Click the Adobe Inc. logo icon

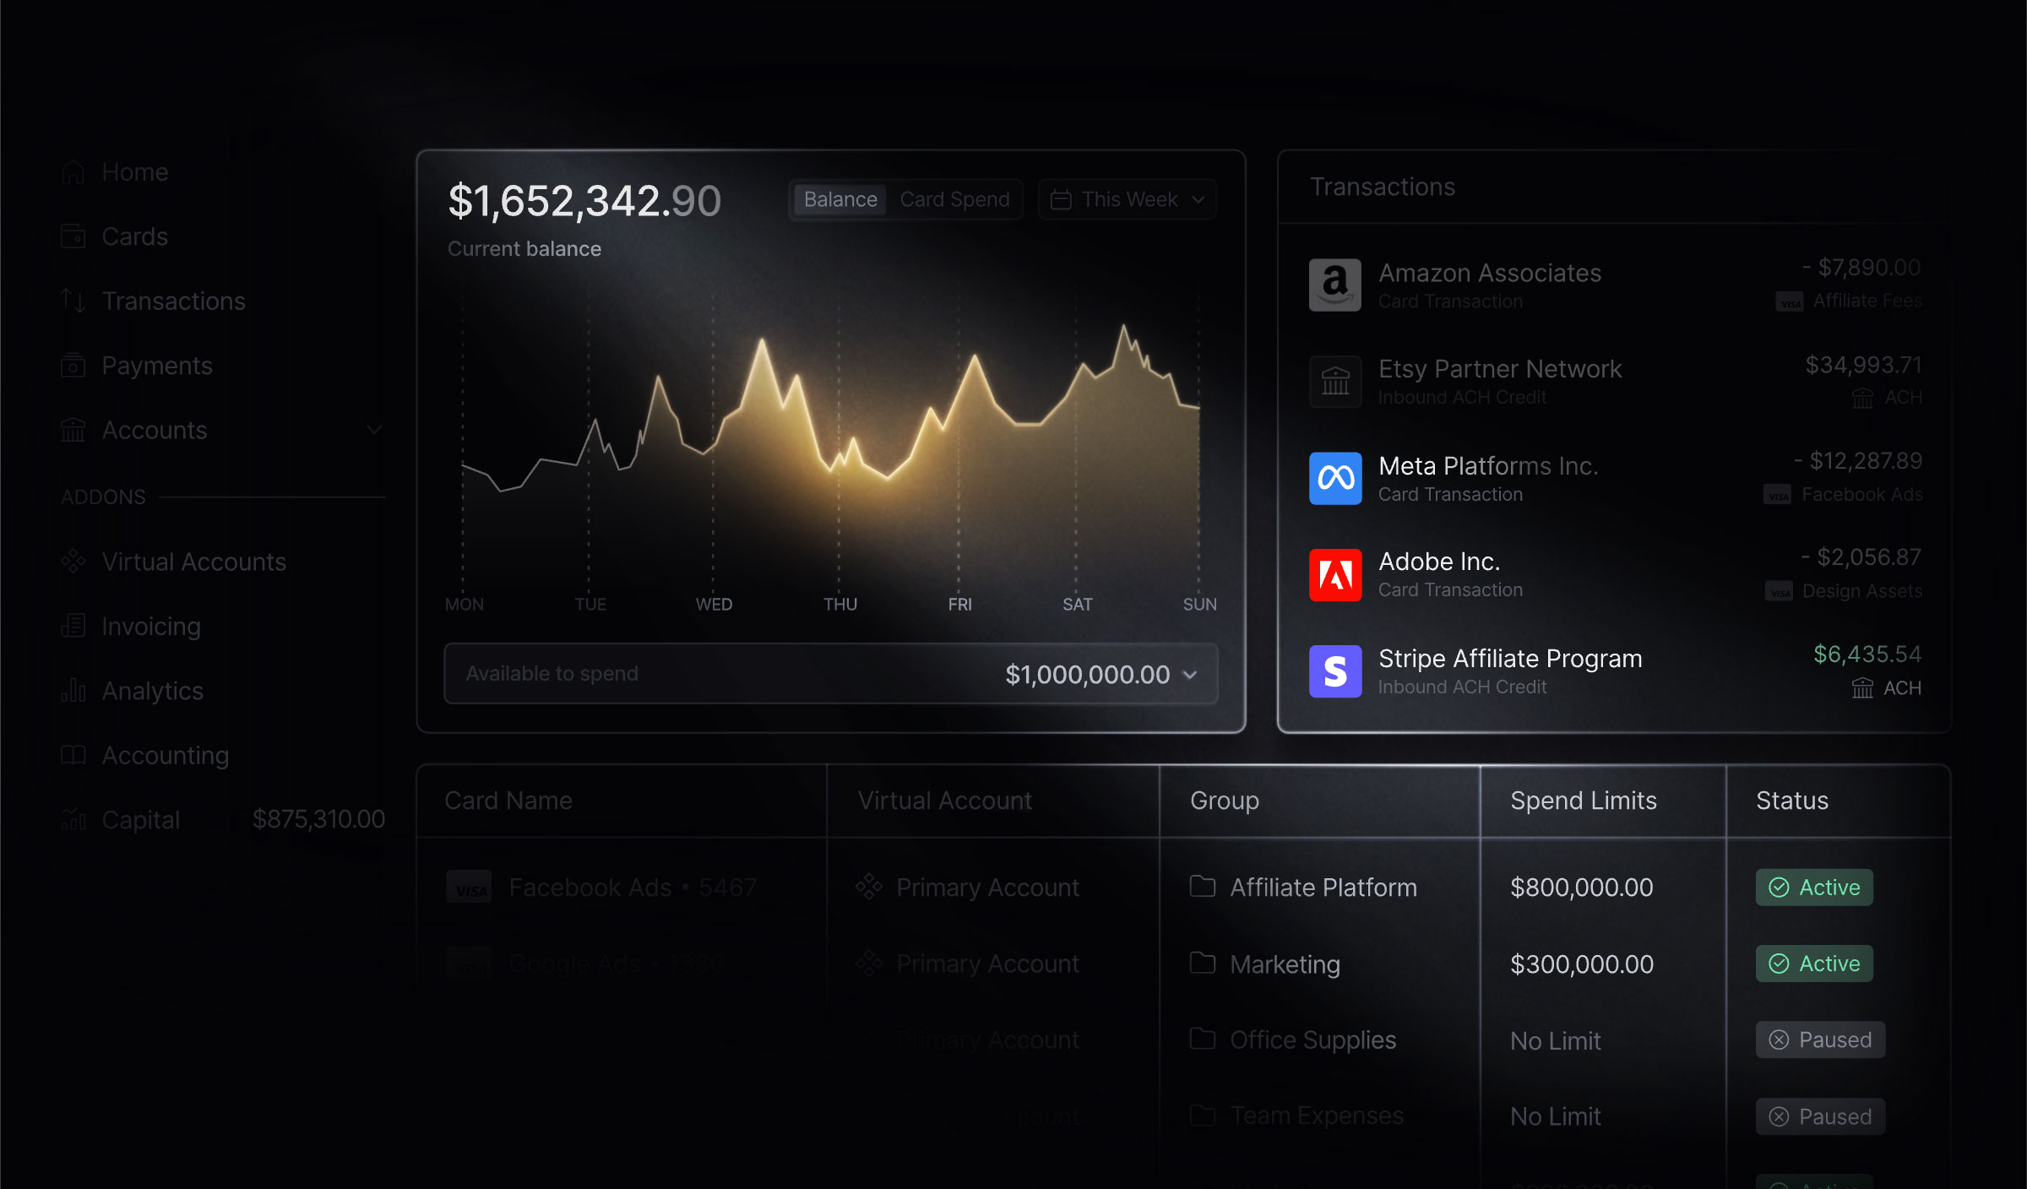1334,575
